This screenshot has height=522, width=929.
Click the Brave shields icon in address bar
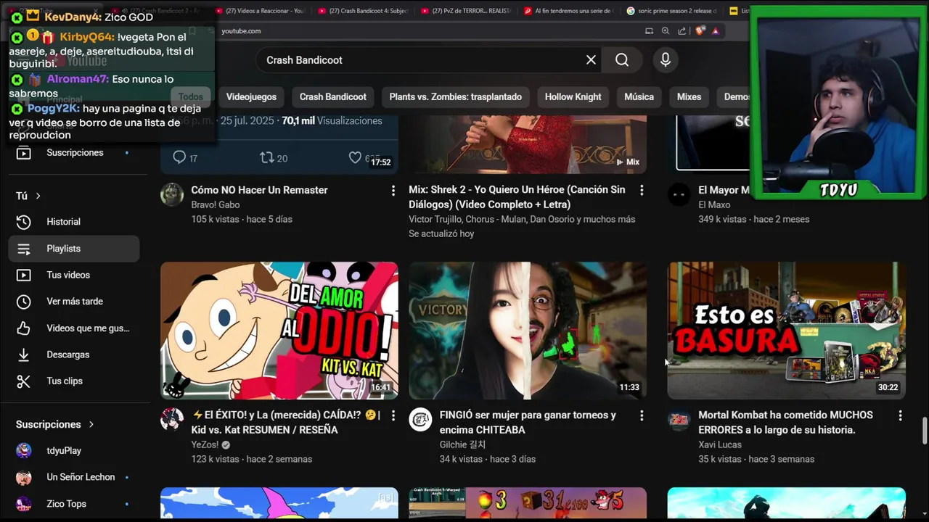coord(700,31)
